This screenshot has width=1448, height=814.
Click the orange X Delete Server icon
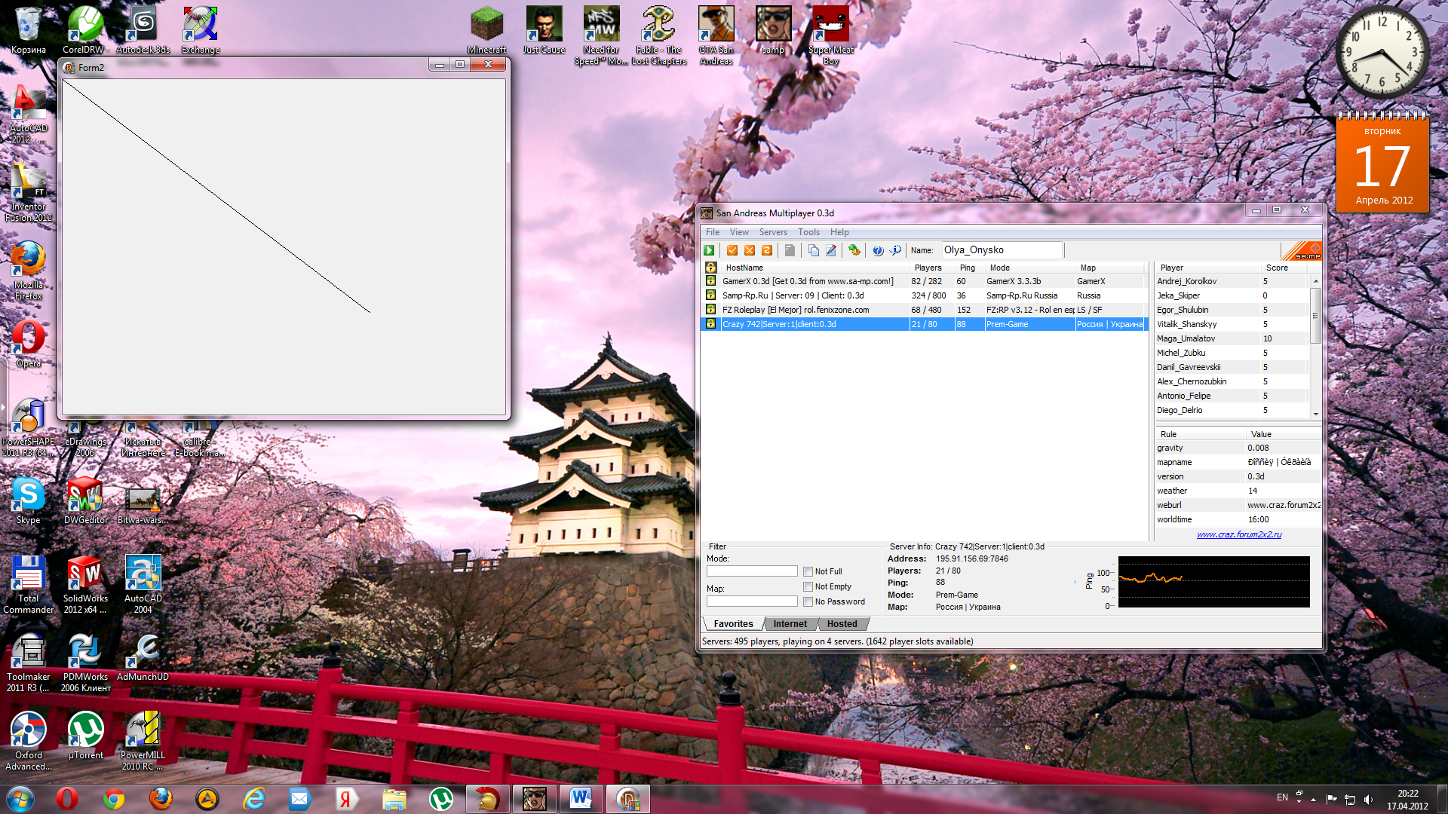pyautogui.click(x=749, y=250)
